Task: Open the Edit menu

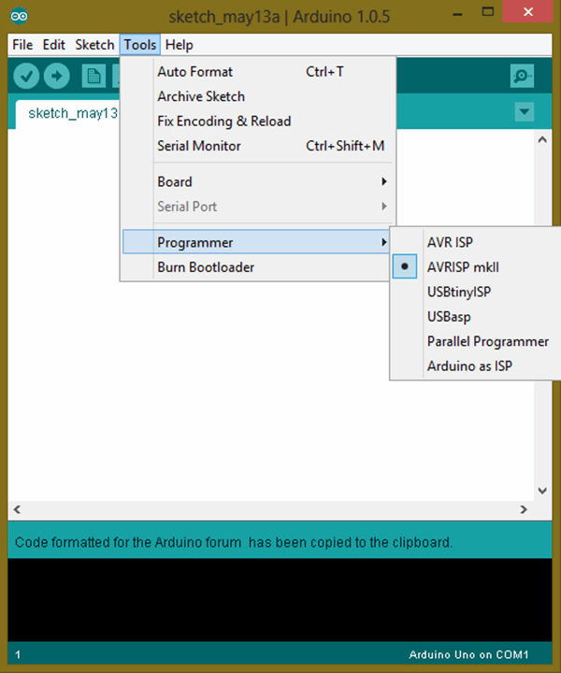Action: click(x=53, y=45)
